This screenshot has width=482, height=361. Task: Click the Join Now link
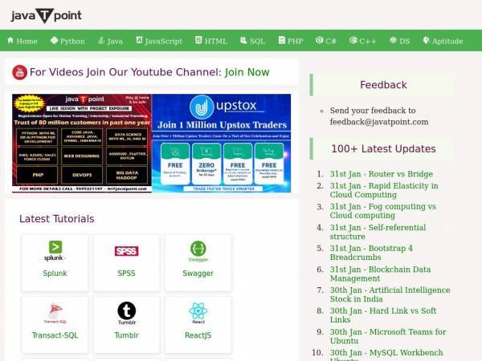pos(247,72)
